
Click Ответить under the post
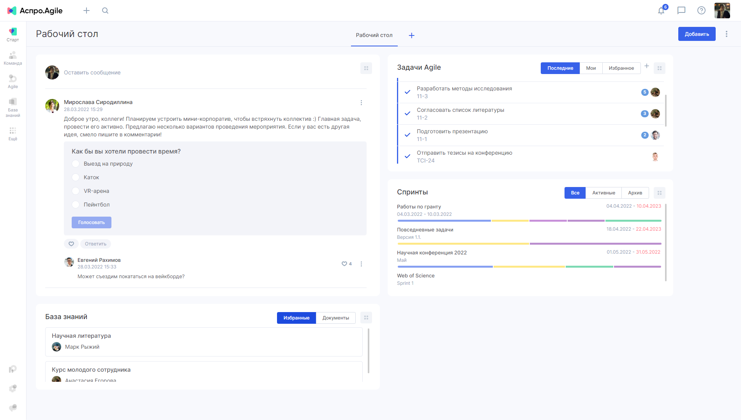tap(95, 244)
